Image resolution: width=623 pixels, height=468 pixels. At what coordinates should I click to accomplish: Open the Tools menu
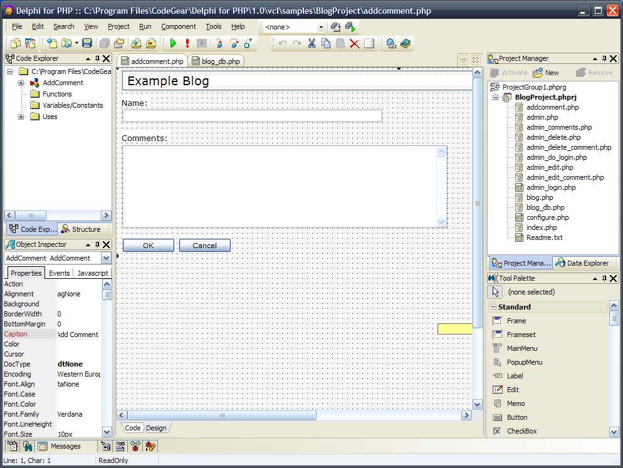pyautogui.click(x=213, y=26)
